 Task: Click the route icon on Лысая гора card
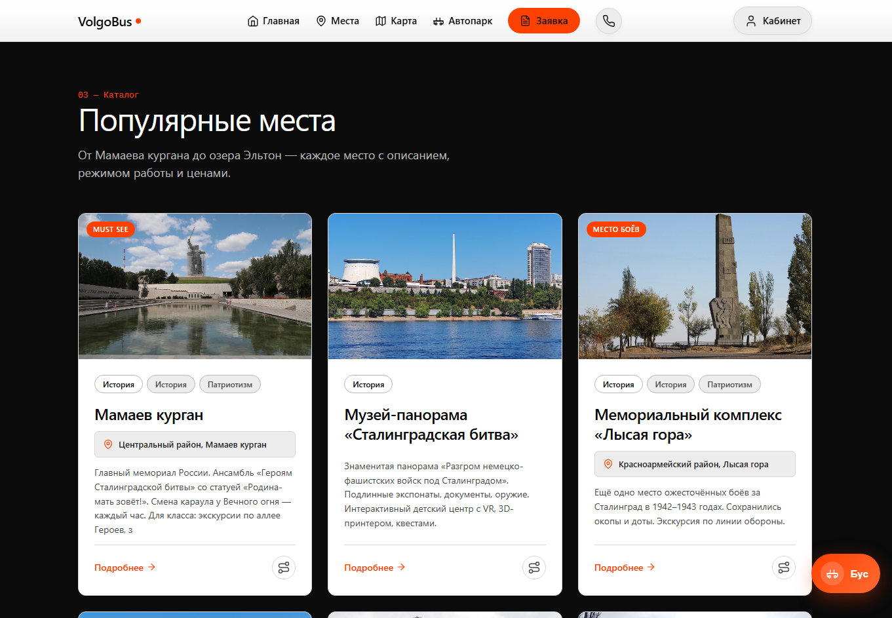pos(784,568)
